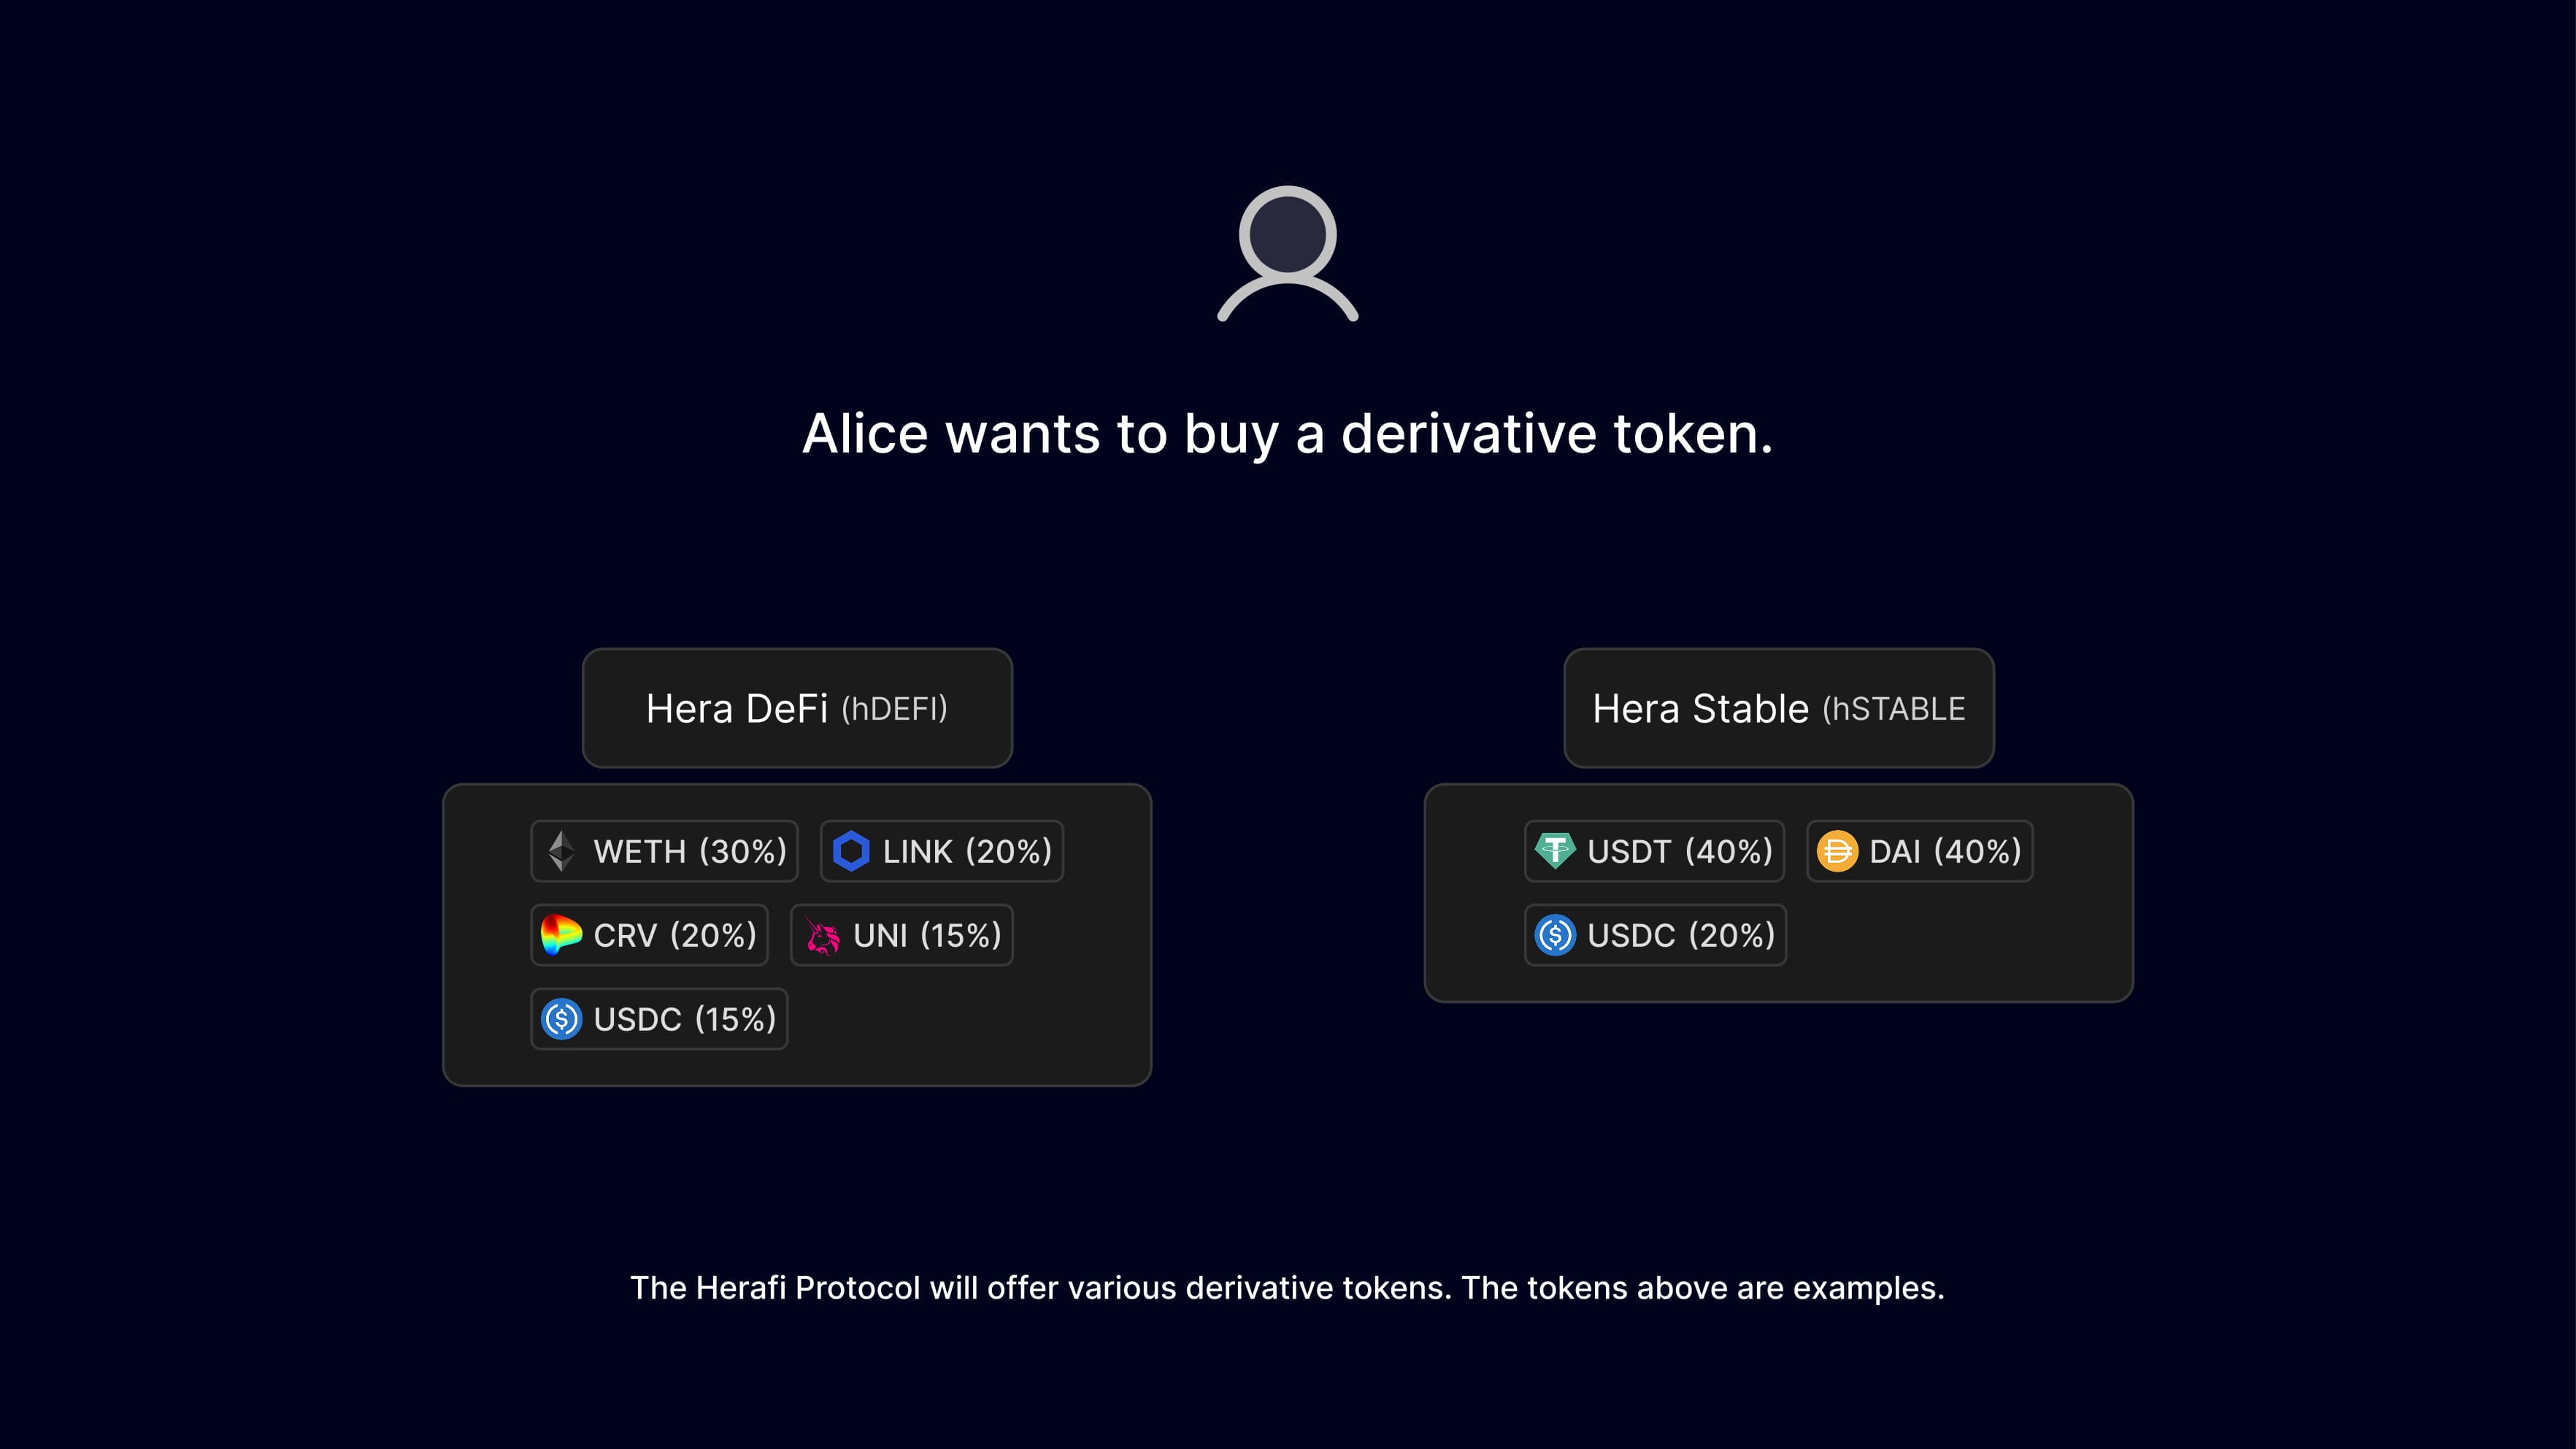2576x1449 pixels.
Task: Click the LINK (20%) chip
Action: (x=941, y=851)
